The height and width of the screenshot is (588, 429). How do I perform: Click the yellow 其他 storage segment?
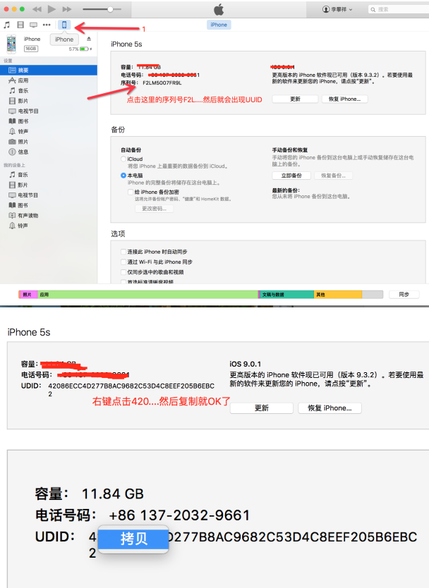(x=338, y=295)
